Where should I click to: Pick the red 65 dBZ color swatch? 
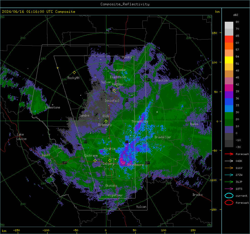(x=229, y=39)
